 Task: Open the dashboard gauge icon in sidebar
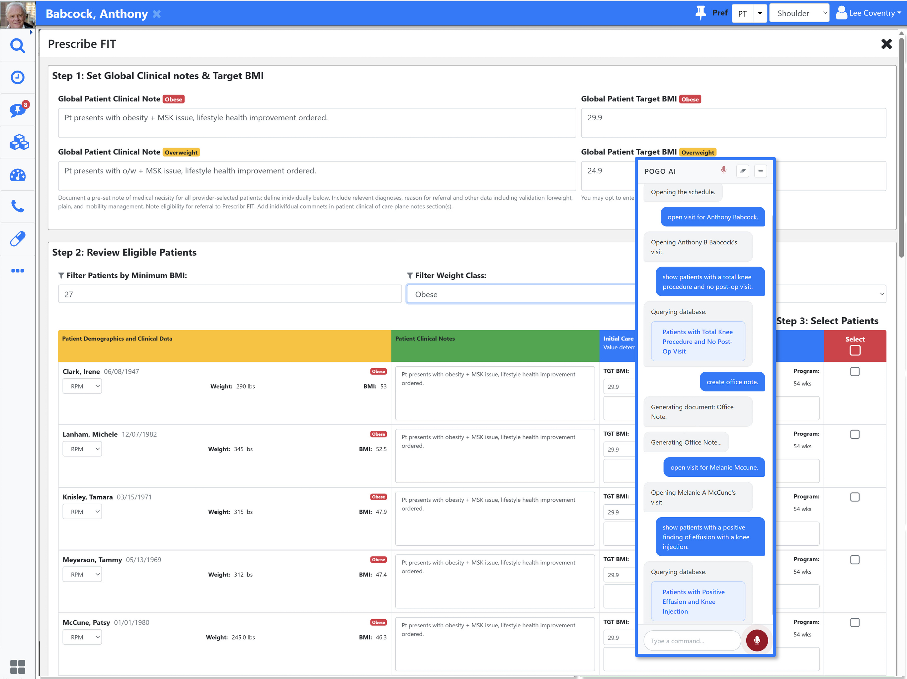(x=18, y=175)
